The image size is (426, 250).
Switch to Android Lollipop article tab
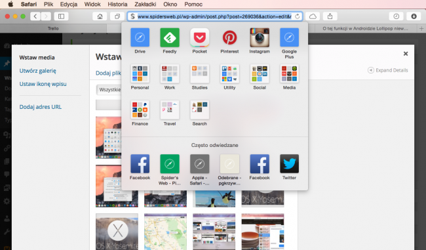[x=366, y=28]
